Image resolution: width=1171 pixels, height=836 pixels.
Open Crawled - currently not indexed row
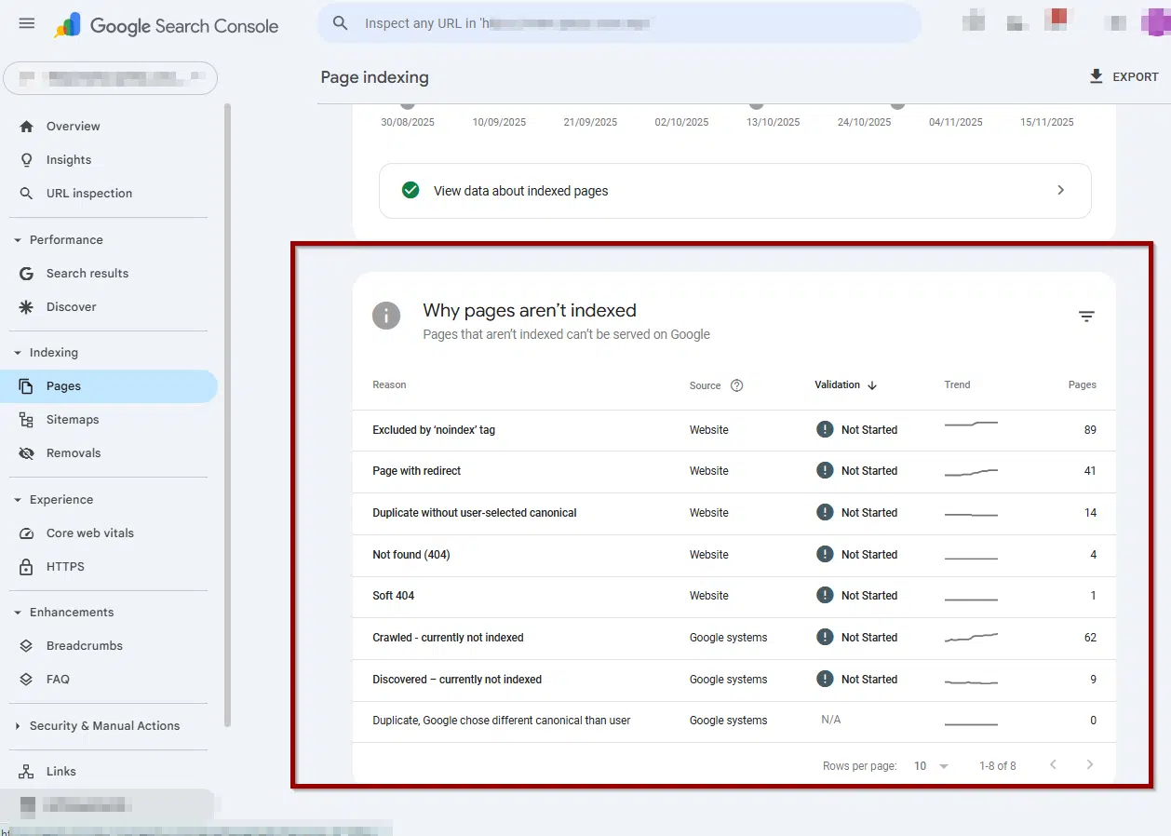734,638
